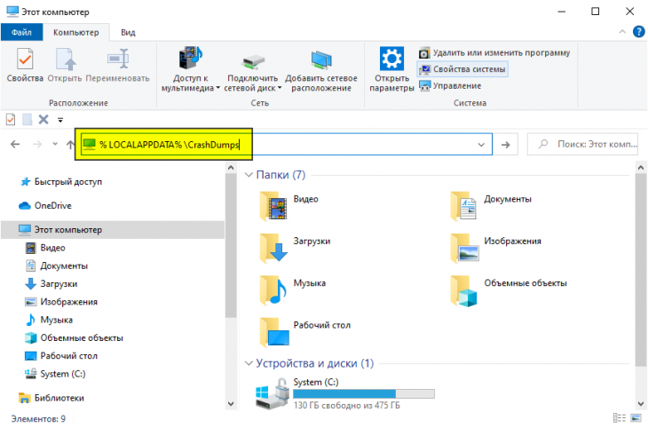Click the Properties (Свойства) ribbon icon
Image resolution: width=648 pixels, height=428 pixels.
click(24, 67)
